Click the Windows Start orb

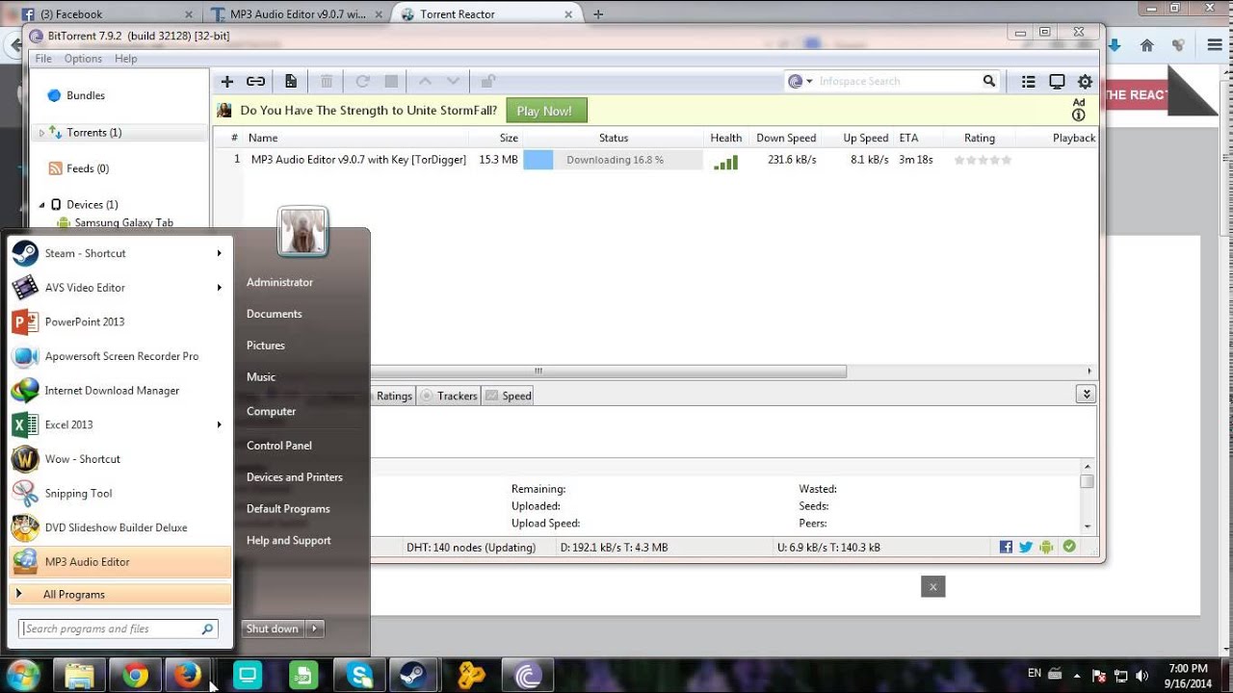(22, 675)
